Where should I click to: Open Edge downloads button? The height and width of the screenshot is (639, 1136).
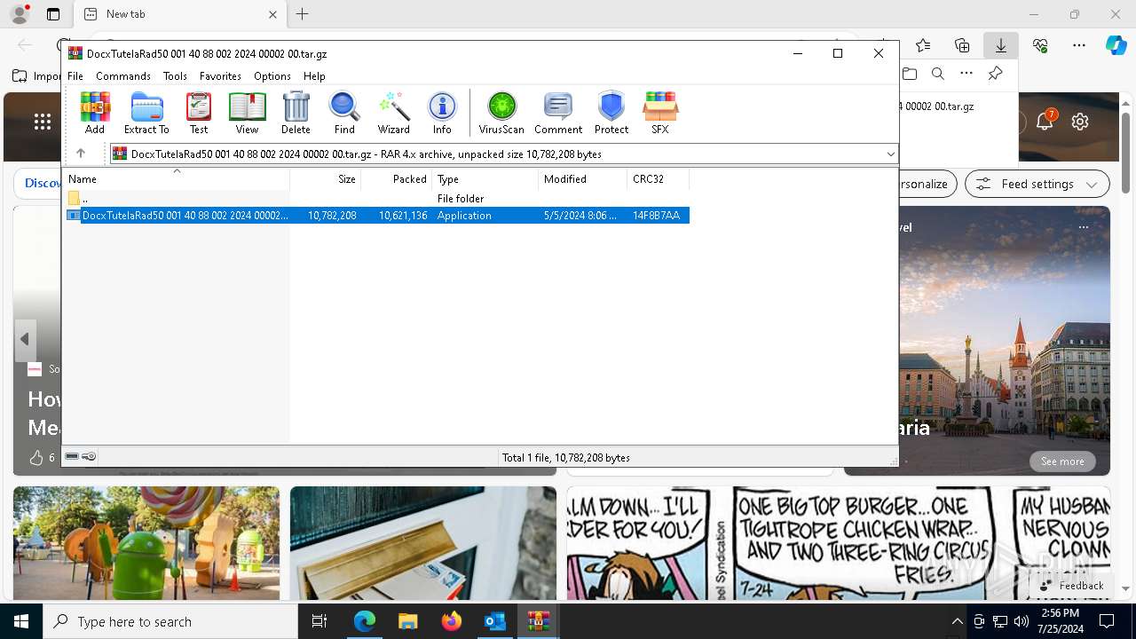tap(1001, 45)
